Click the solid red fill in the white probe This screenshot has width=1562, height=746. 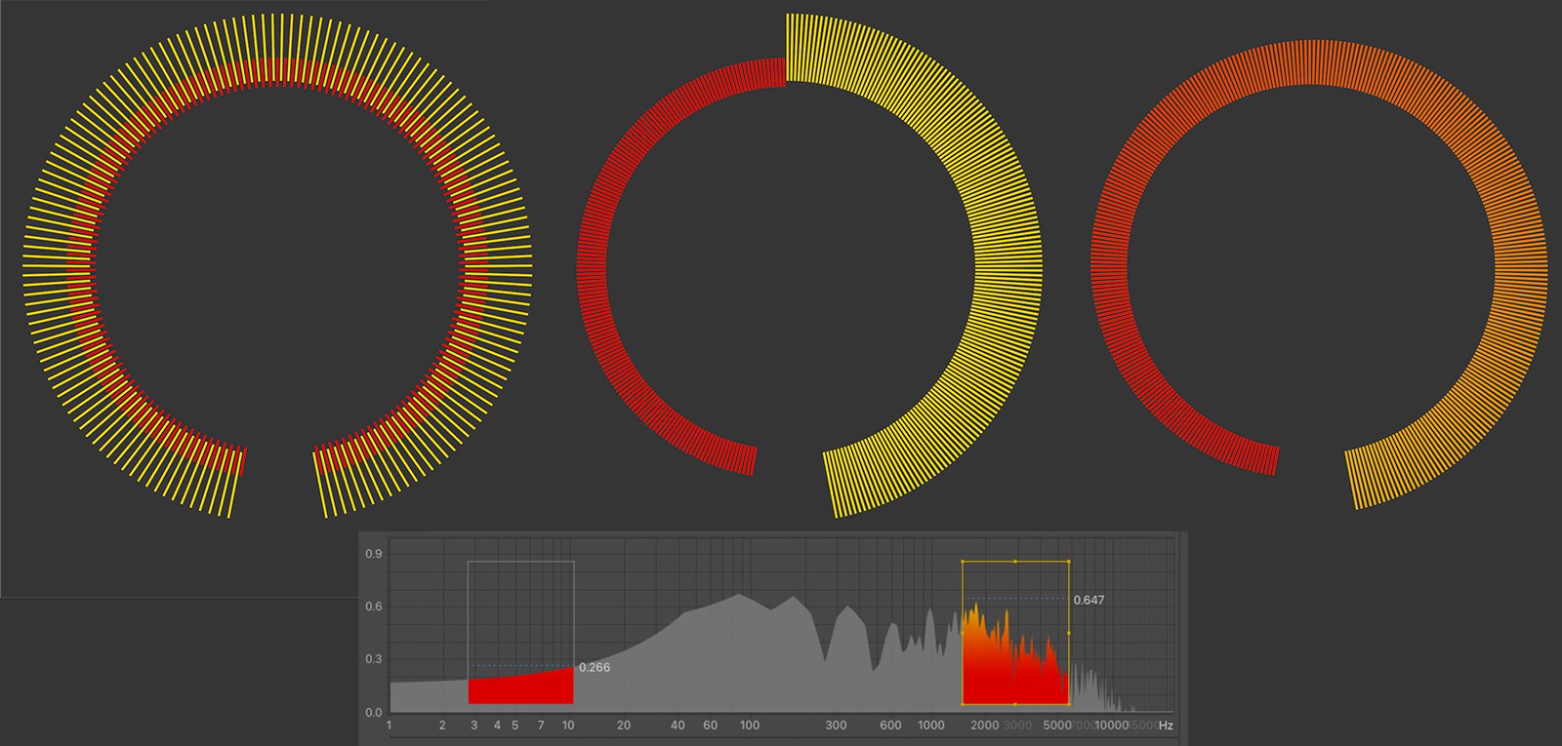[520, 689]
